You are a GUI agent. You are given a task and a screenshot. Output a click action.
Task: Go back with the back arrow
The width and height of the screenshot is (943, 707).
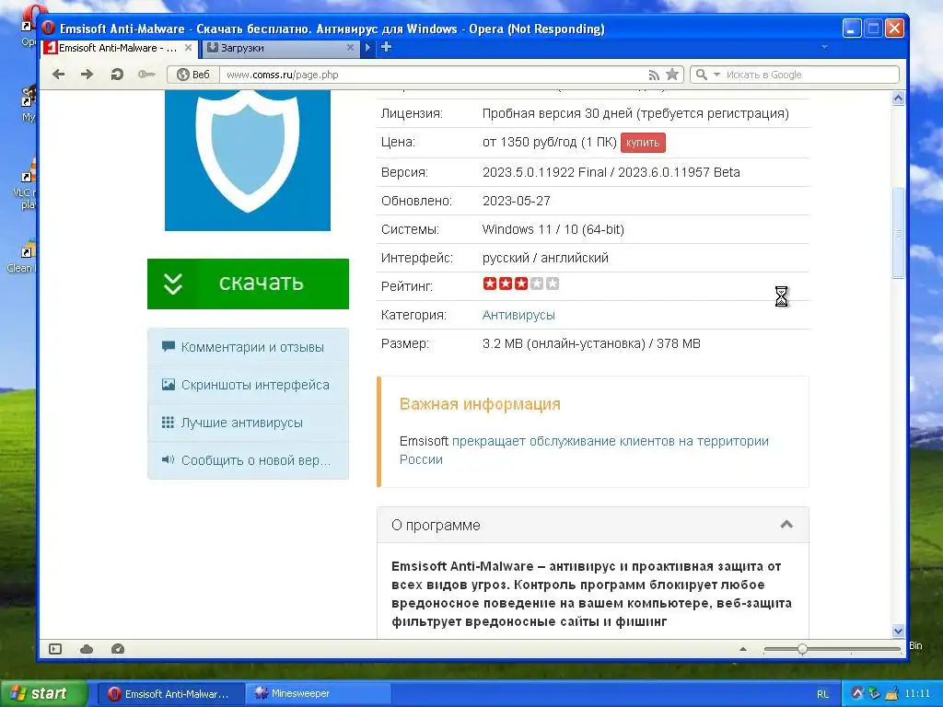click(x=58, y=75)
